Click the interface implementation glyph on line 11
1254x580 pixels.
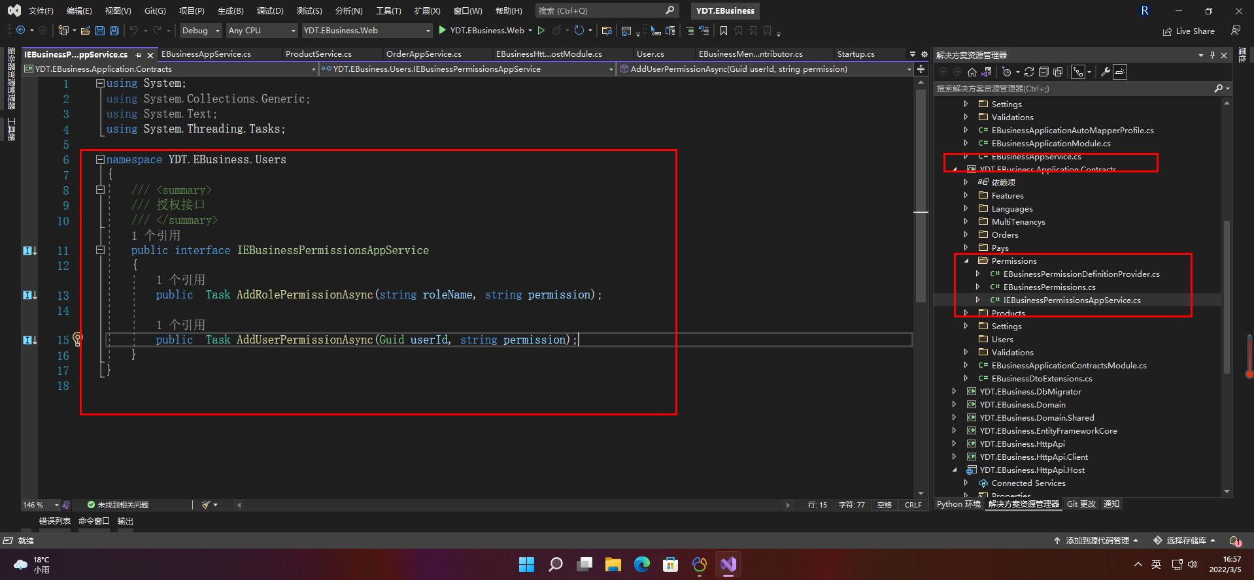30,250
